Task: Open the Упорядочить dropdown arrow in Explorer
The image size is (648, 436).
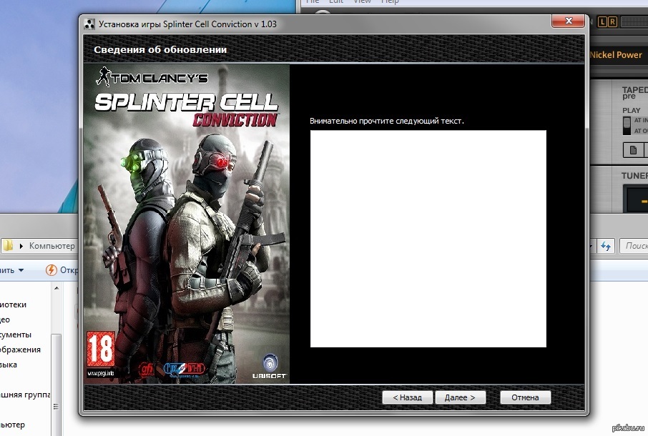Action: pos(21,270)
